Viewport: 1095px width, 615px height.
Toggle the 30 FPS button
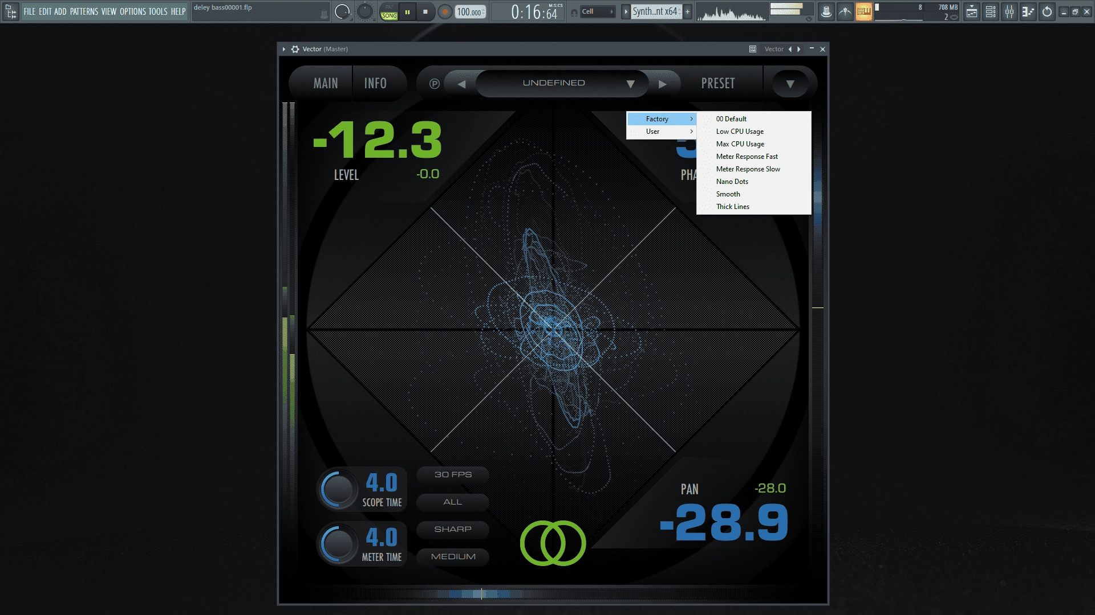[453, 474]
